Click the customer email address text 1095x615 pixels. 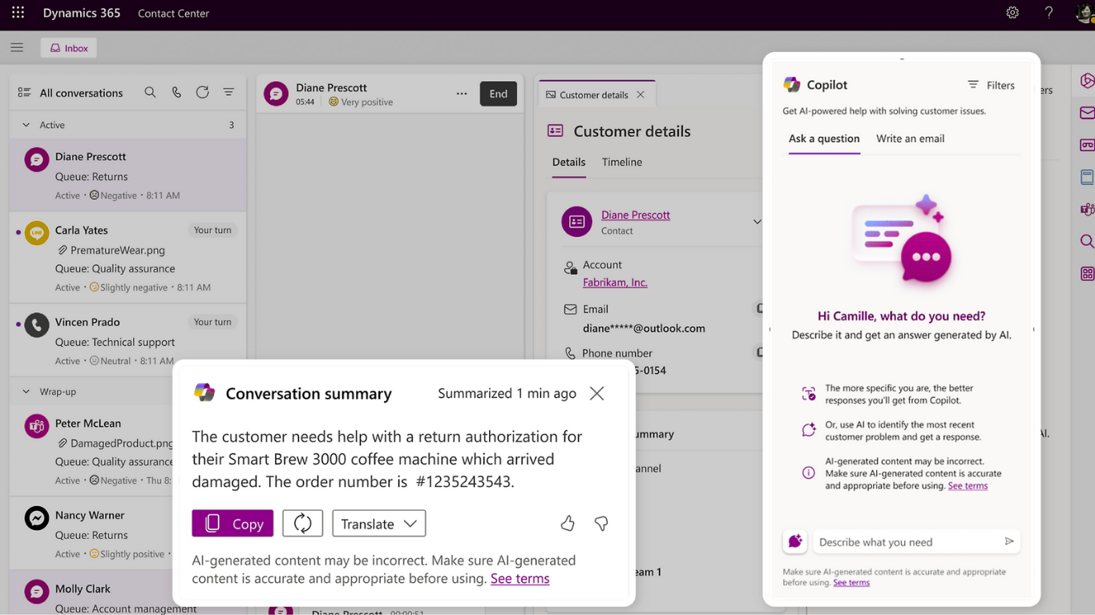click(x=644, y=328)
